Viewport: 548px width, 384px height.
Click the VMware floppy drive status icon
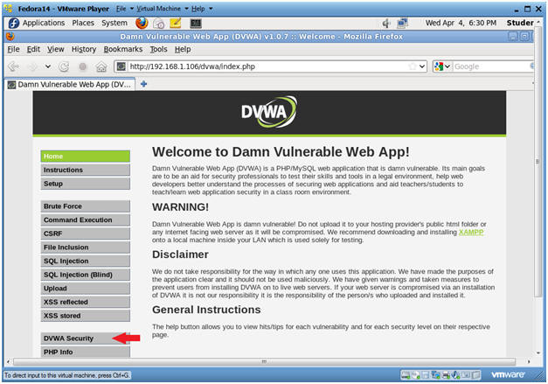pyautogui.click(x=425, y=375)
